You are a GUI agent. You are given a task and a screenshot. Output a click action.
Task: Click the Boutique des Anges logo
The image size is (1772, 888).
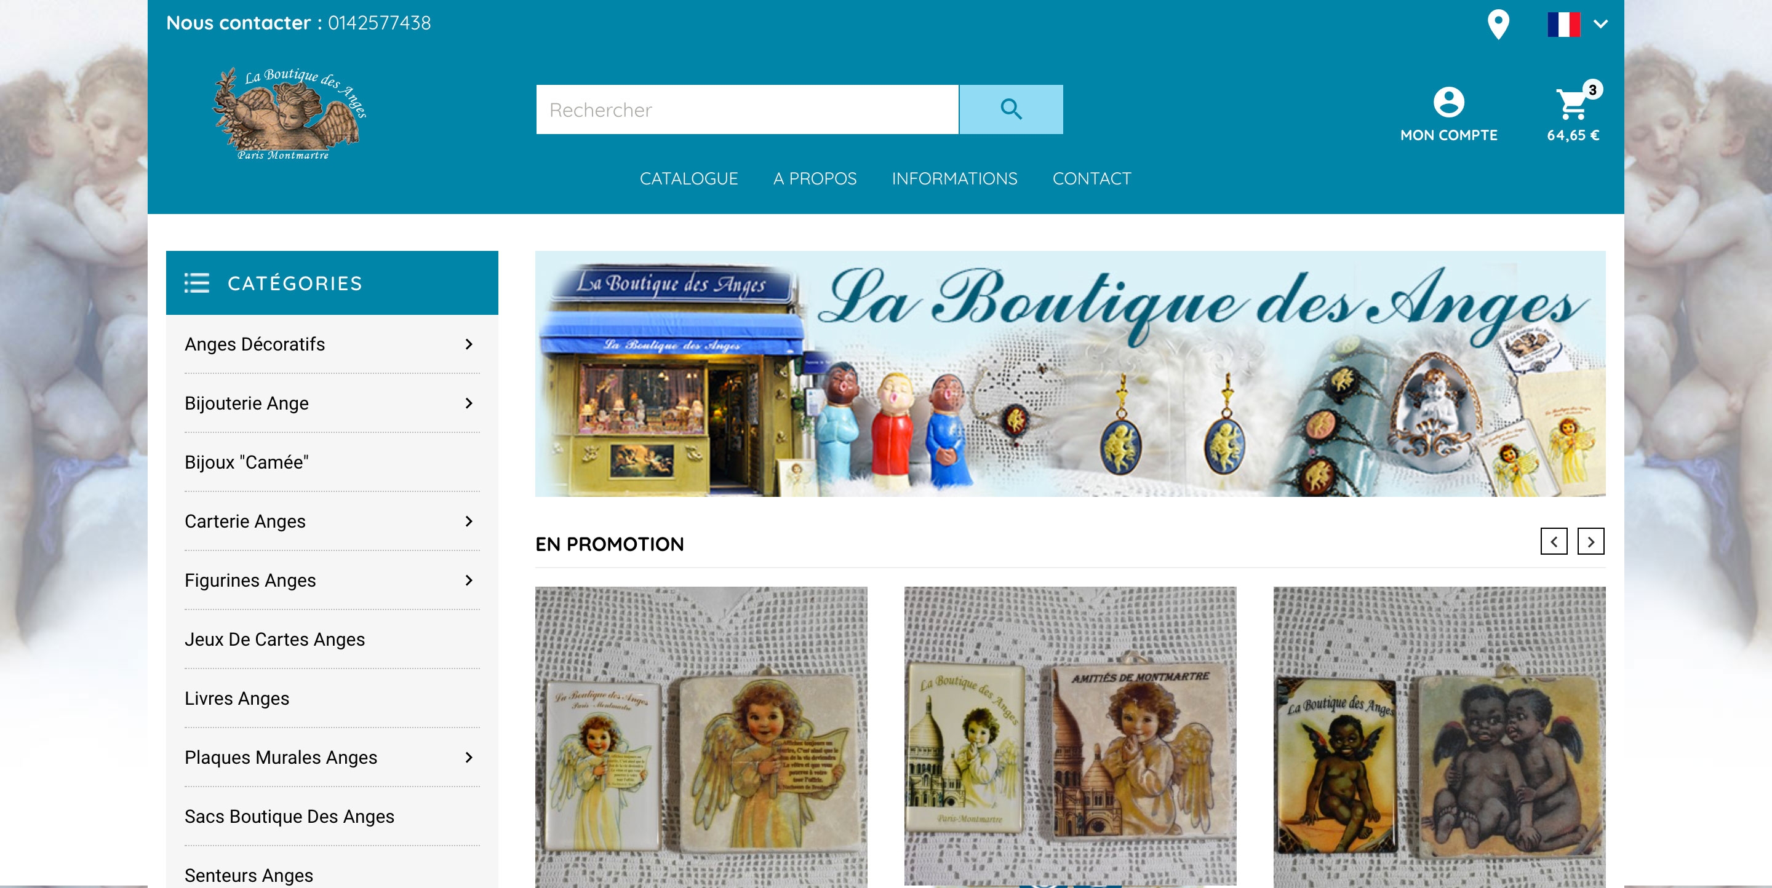click(x=290, y=114)
